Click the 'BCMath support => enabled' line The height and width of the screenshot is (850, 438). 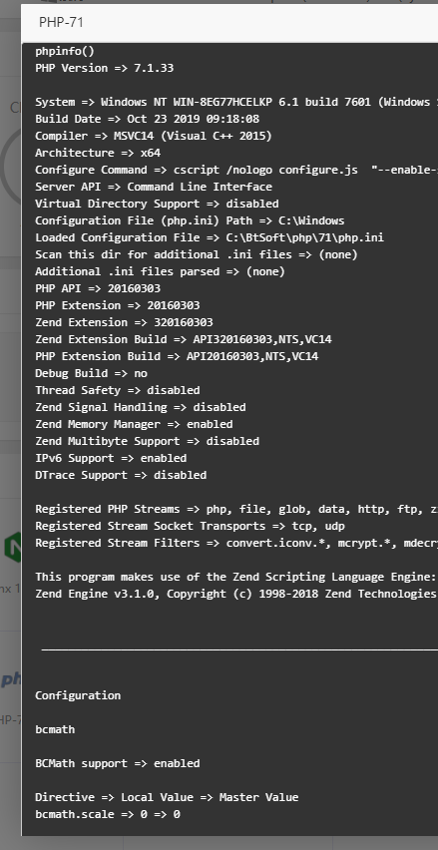117,763
